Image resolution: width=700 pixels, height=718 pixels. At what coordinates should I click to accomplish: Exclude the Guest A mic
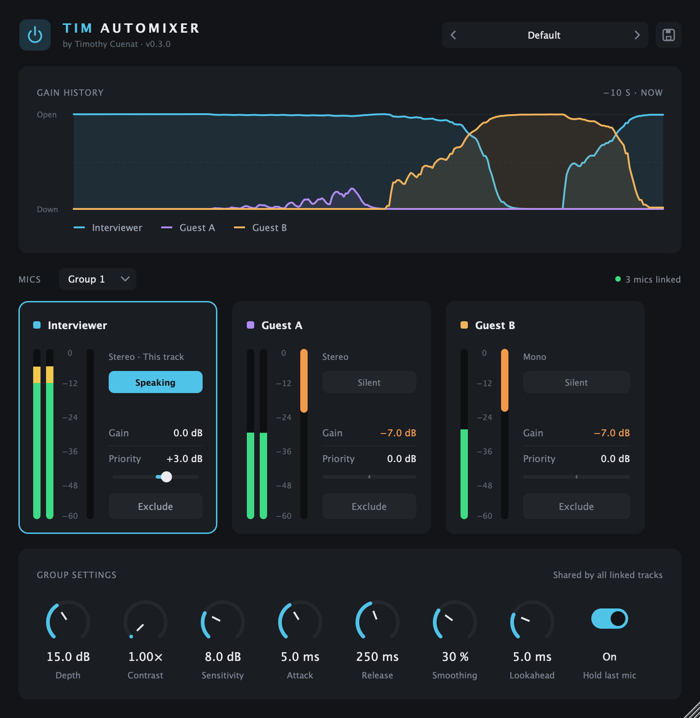369,506
